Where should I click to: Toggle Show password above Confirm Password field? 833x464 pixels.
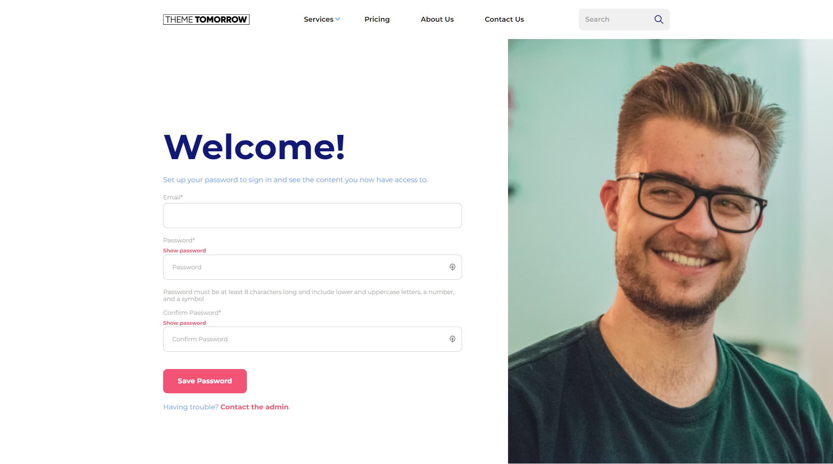click(184, 323)
